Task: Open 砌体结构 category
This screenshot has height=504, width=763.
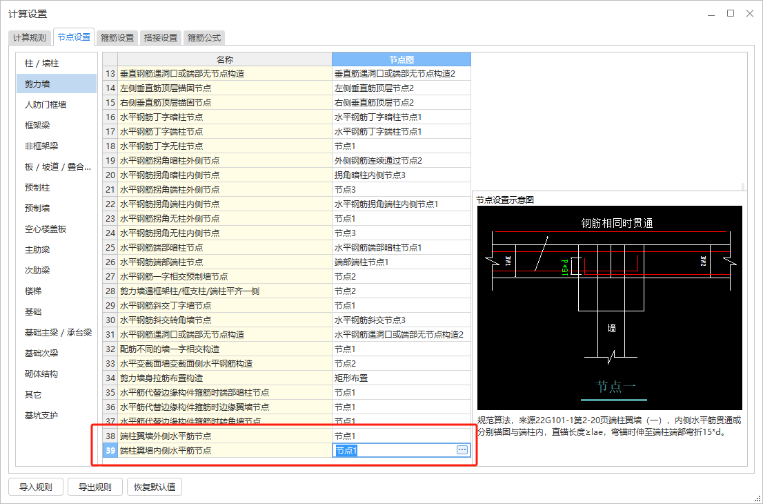Action: pyautogui.click(x=57, y=374)
